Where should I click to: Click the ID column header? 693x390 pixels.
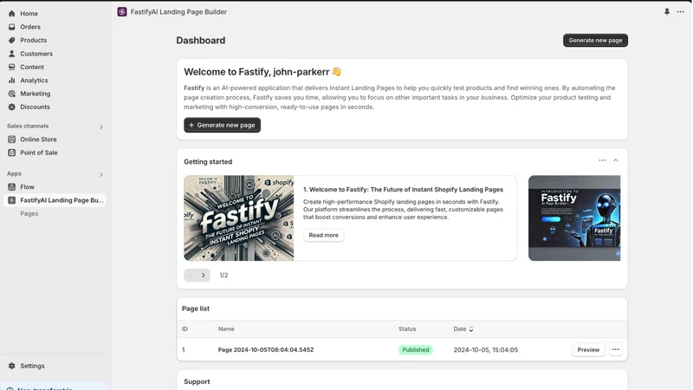(x=185, y=329)
